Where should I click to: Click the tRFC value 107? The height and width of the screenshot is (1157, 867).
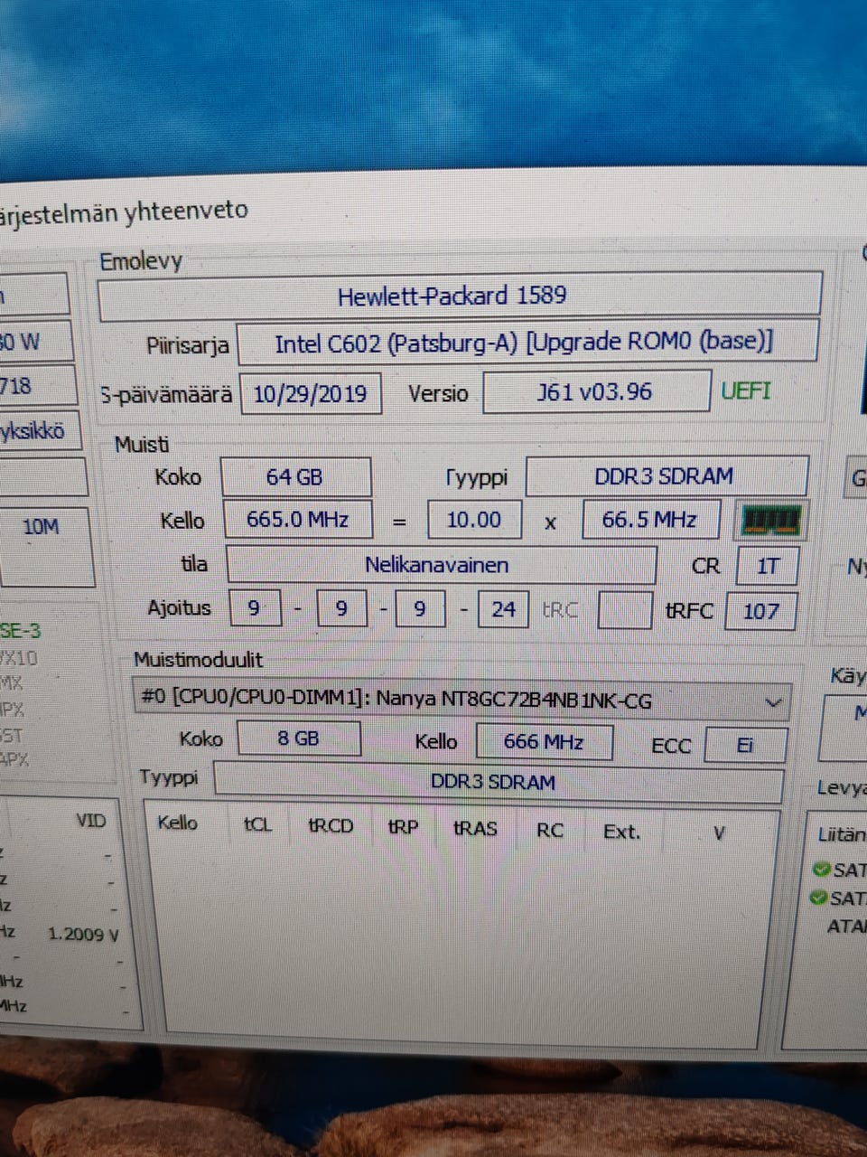point(761,611)
